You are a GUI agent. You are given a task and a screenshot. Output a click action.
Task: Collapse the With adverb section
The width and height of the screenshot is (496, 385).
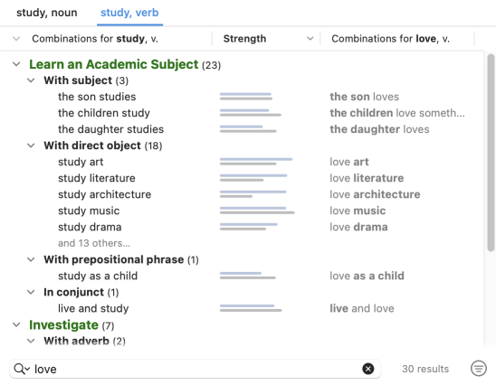[x=31, y=341]
